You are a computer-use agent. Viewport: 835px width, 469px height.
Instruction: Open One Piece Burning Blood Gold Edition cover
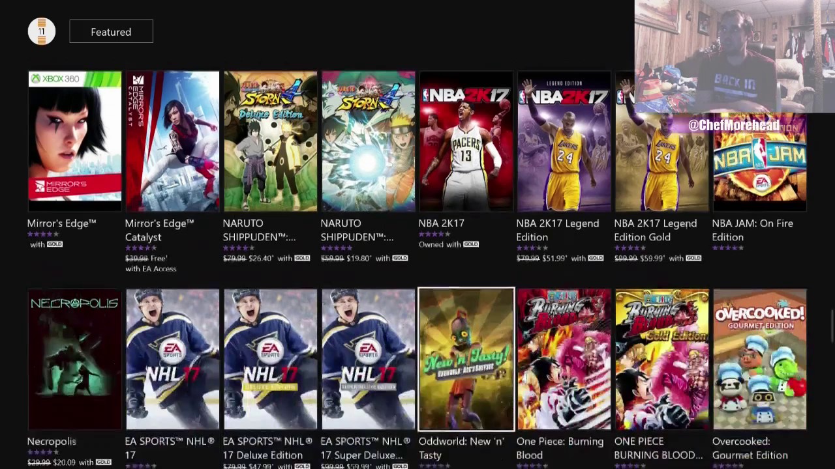pos(662,360)
